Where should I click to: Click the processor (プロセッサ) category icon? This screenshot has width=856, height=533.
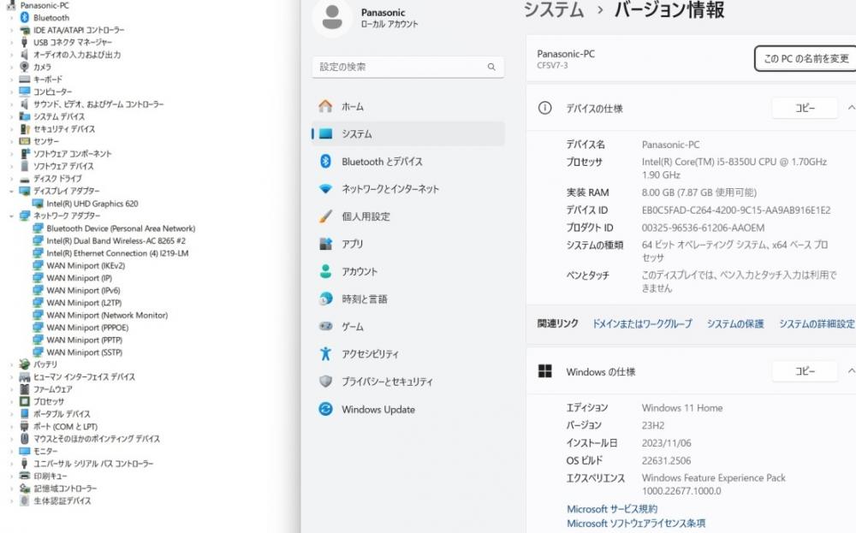[25, 401]
